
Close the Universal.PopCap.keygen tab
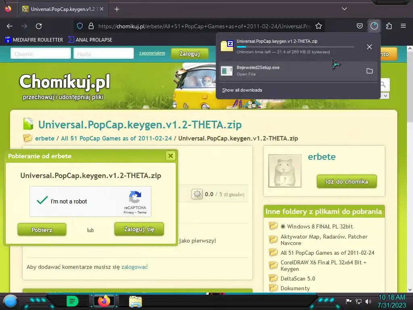pos(102,9)
